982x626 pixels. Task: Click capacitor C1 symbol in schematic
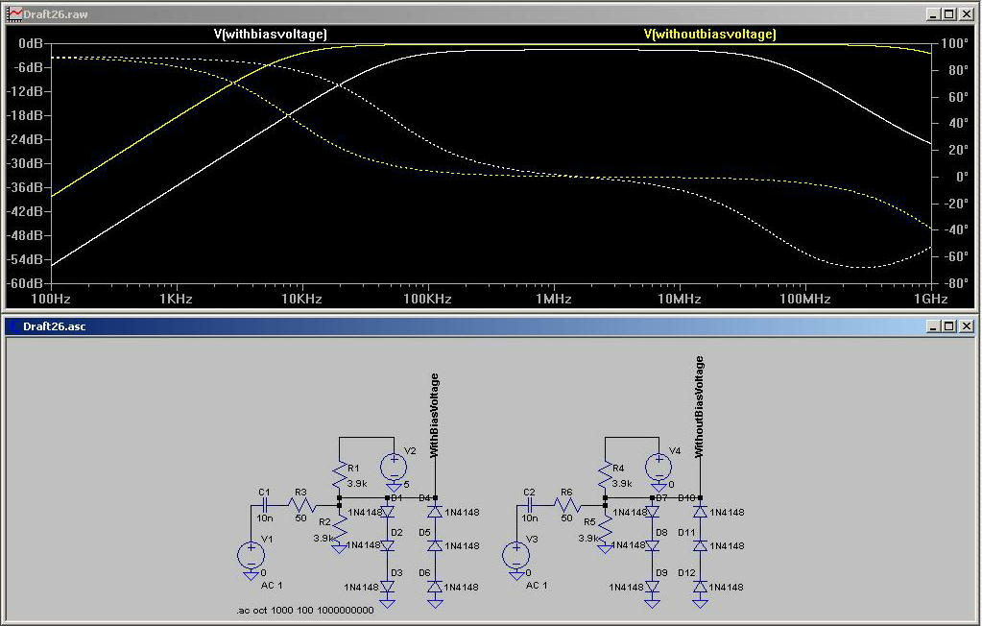pos(266,504)
